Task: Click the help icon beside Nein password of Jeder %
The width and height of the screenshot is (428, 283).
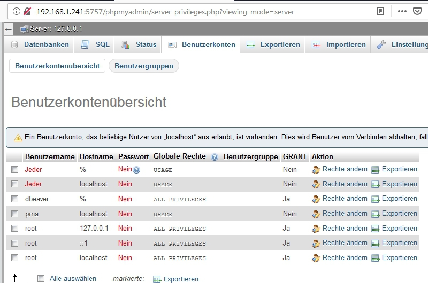Action: (136, 170)
